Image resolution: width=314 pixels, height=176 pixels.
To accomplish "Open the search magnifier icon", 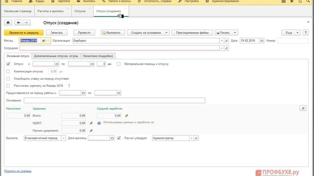I will [308, 1].
